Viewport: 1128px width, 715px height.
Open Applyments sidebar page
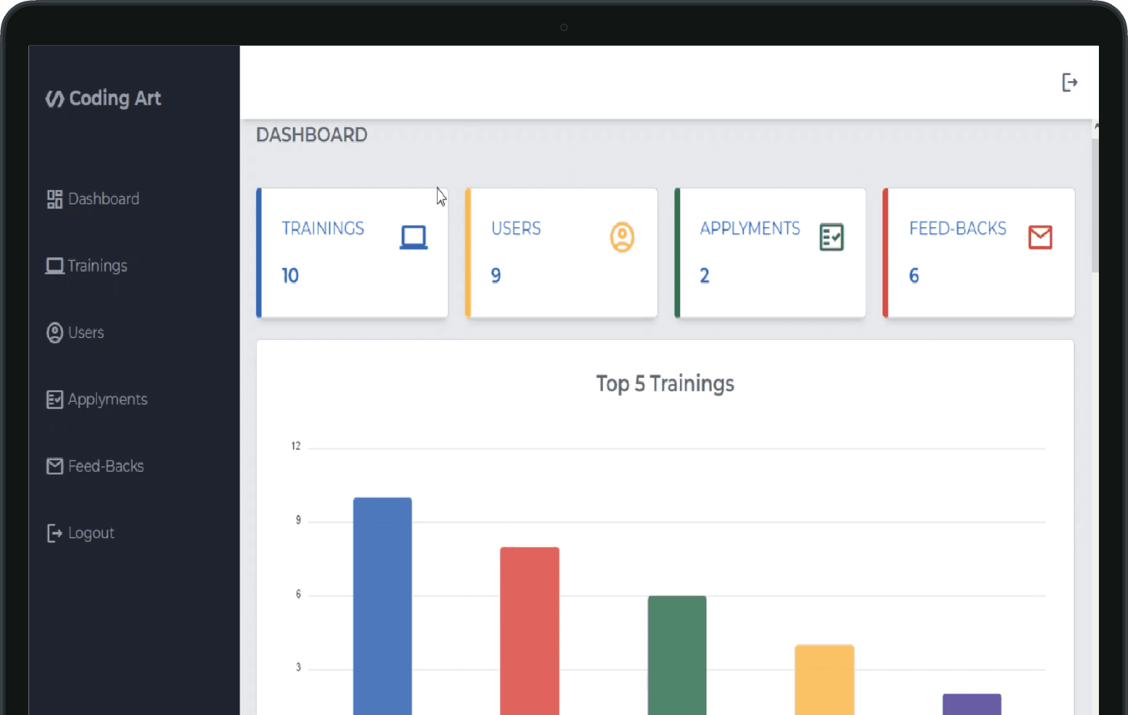tap(97, 399)
